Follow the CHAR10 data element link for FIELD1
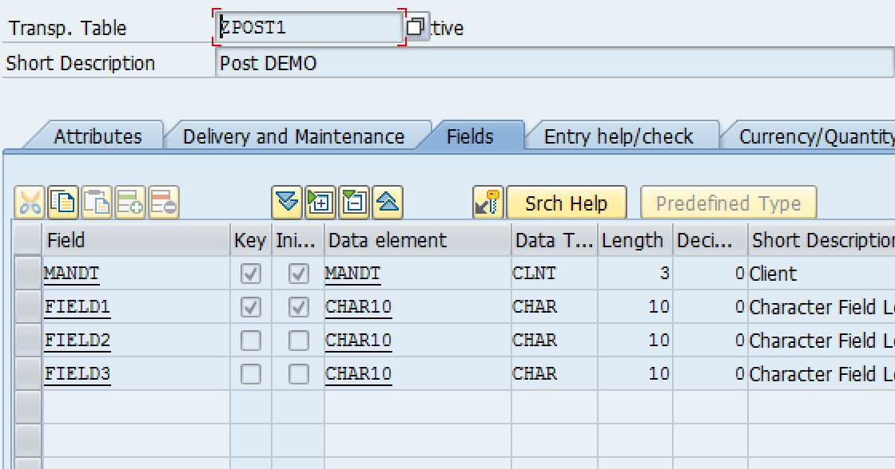895x469 pixels. click(x=357, y=306)
